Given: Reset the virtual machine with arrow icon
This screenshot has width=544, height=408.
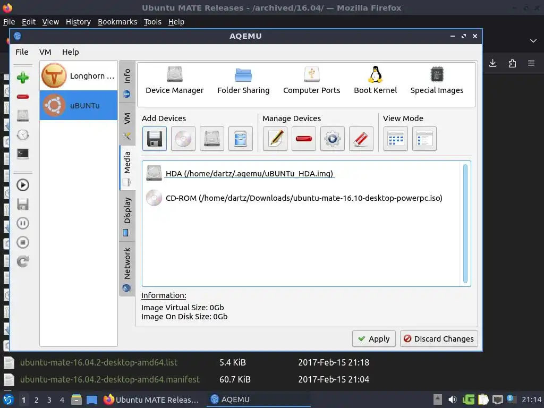Looking at the screenshot, I should 23,261.
